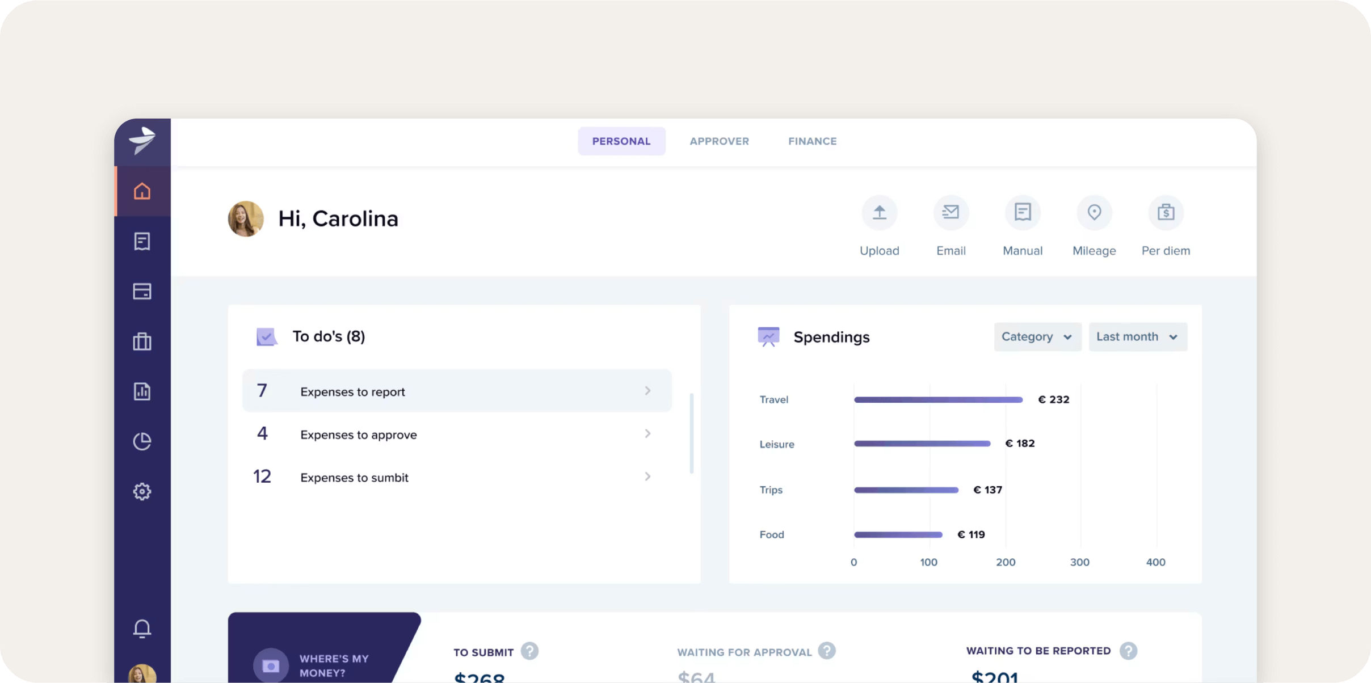Open the Category filter dropdown
1371x683 pixels.
(1037, 336)
